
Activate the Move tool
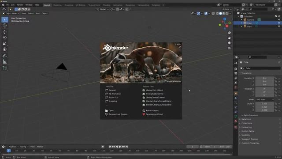click(x=5, y=32)
